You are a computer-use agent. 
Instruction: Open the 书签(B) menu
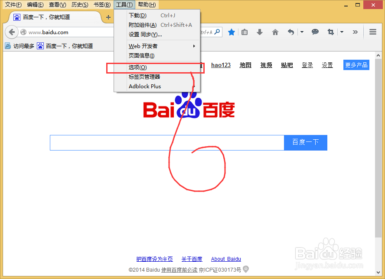pos(102,5)
